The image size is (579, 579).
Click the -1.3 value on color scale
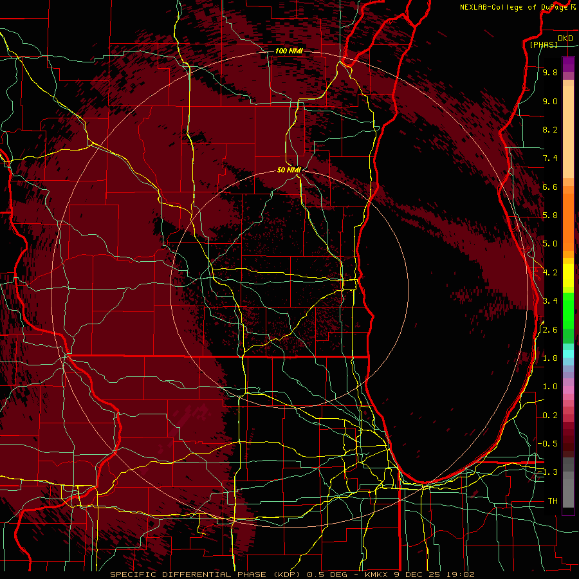(548, 472)
